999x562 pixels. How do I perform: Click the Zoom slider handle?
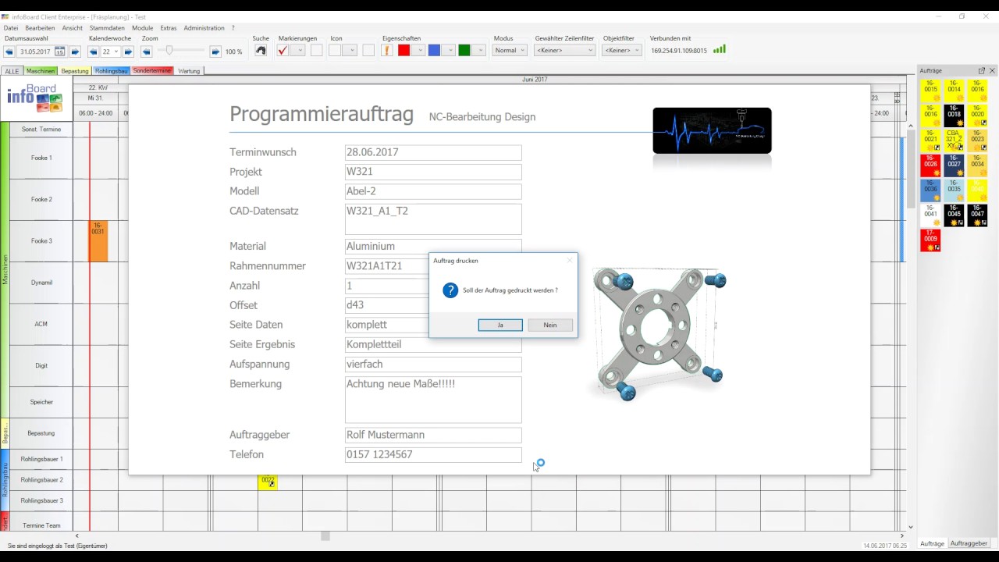pos(169,51)
